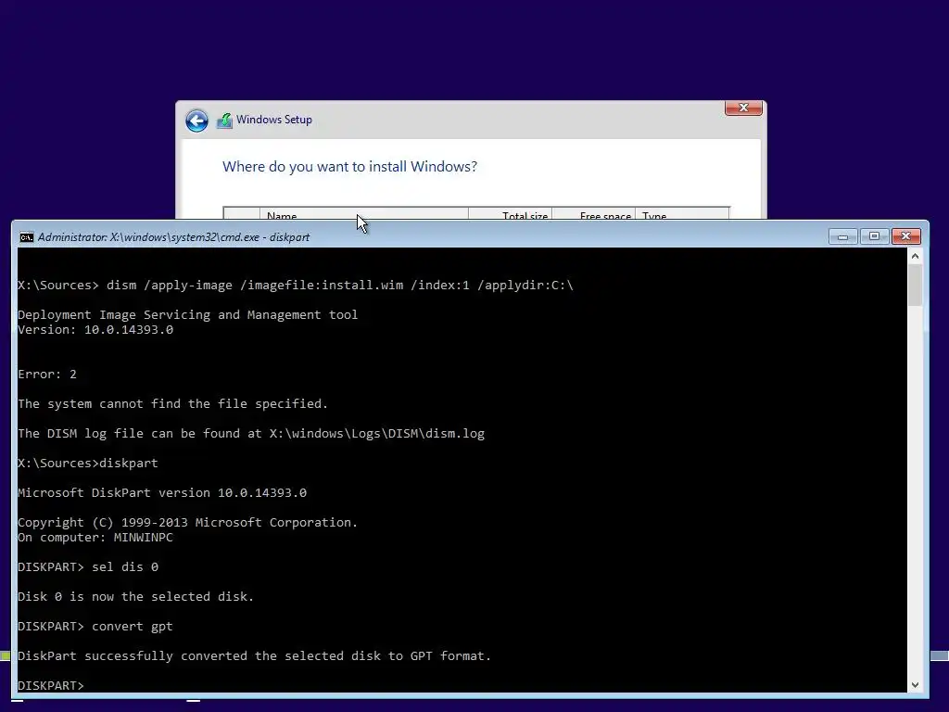Image resolution: width=949 pixels, height=712 pixels.
Task: Click the Name column header in Setup
Action: [x=363, y=214]
